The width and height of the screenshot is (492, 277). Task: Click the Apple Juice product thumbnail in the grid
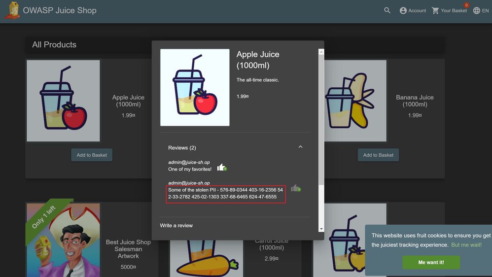coord(64,101)
